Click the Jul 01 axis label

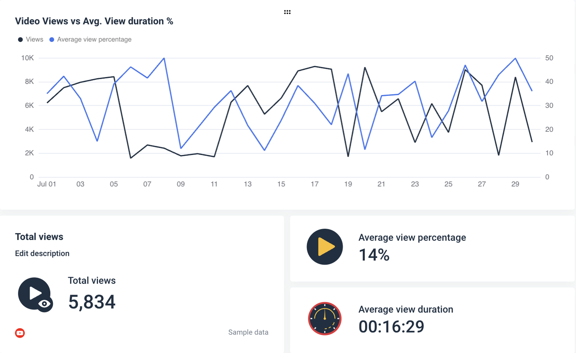click(47, 184)
